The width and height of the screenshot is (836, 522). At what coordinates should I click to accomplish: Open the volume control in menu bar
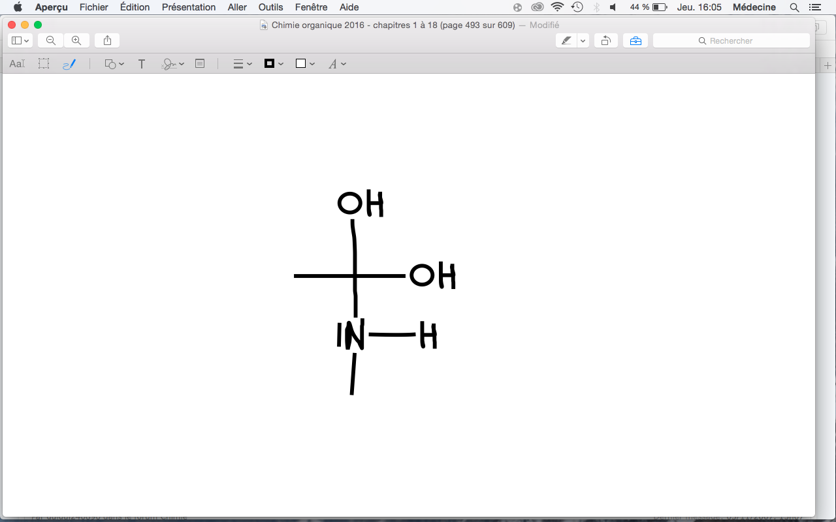point(613,7)
